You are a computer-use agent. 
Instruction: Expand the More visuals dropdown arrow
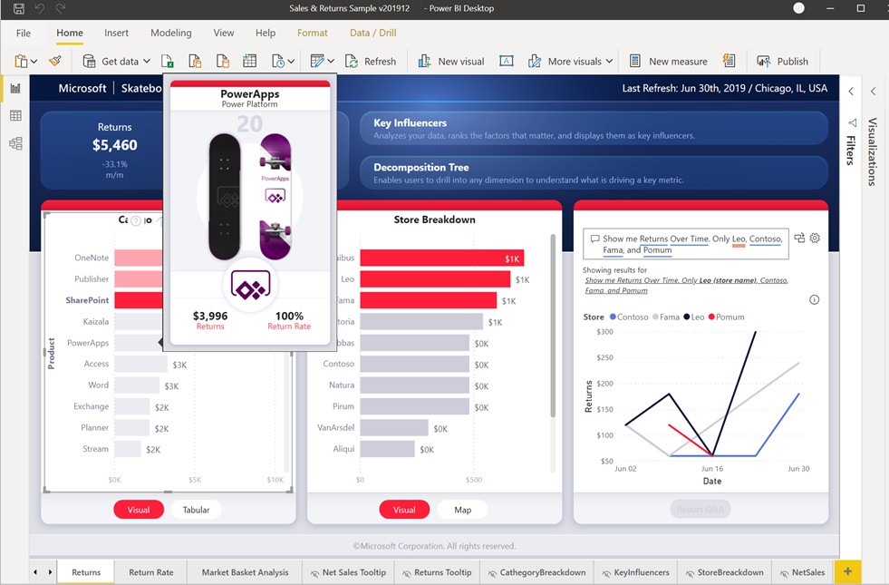click(610, 62)
